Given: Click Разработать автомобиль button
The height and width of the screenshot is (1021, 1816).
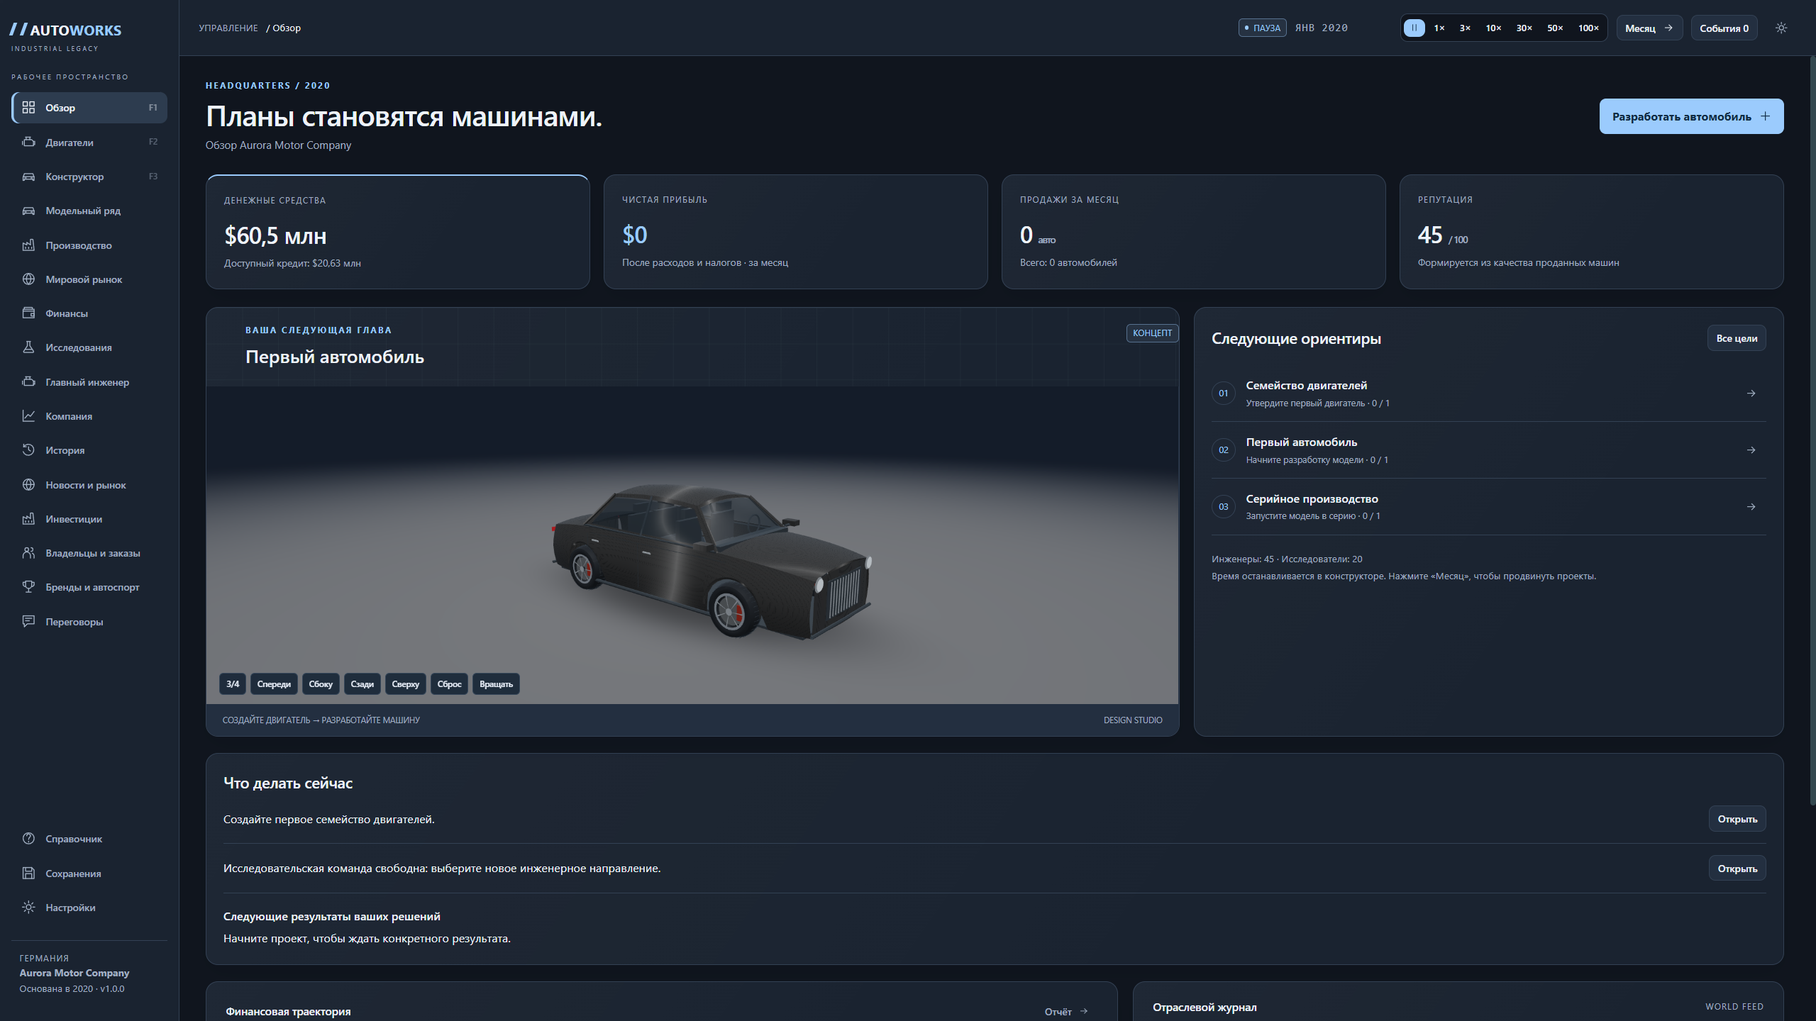Looking at the screenshot, I should pos(1691,116).
